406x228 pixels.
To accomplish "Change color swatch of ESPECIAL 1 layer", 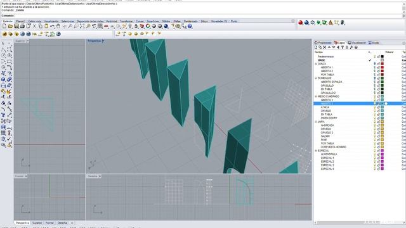I will tap(382, 158).
